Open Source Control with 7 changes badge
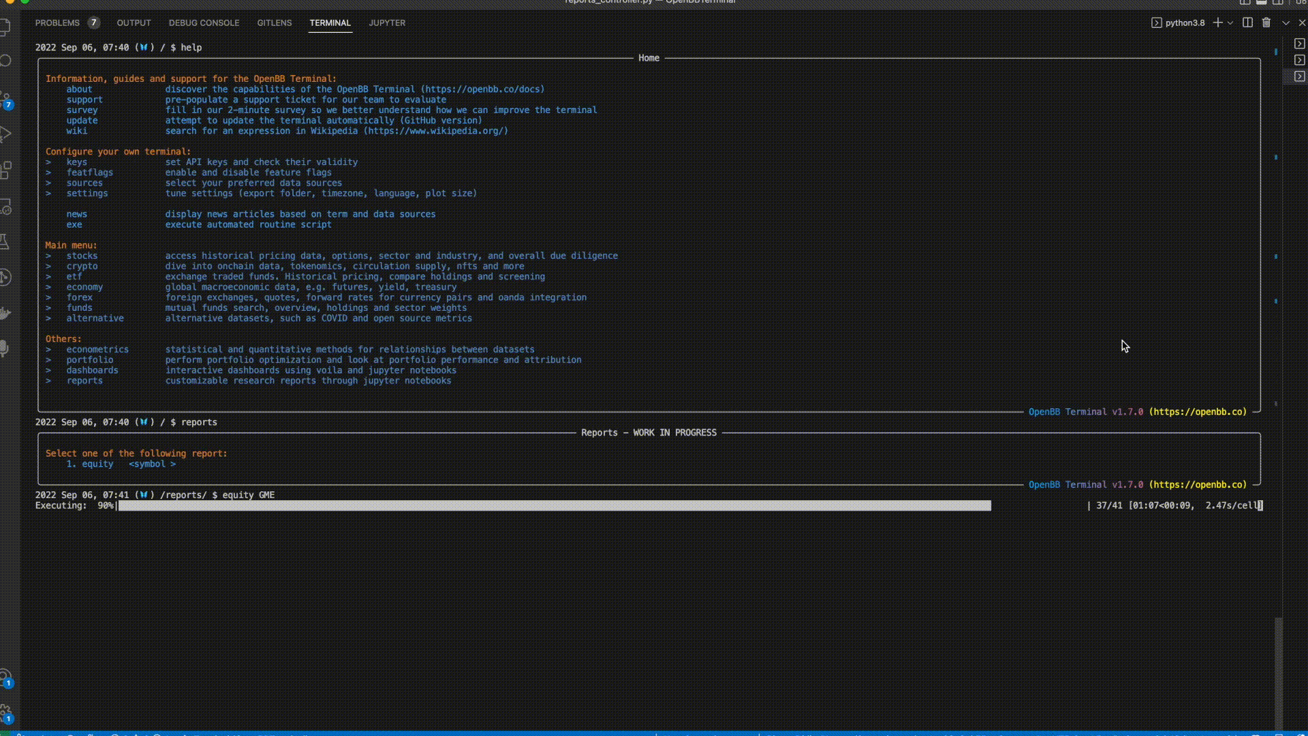Viewport: 1308px width, 736px height. [5, 99]
